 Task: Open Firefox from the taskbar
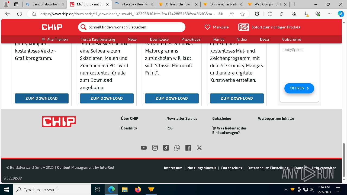tap(138, 190)
